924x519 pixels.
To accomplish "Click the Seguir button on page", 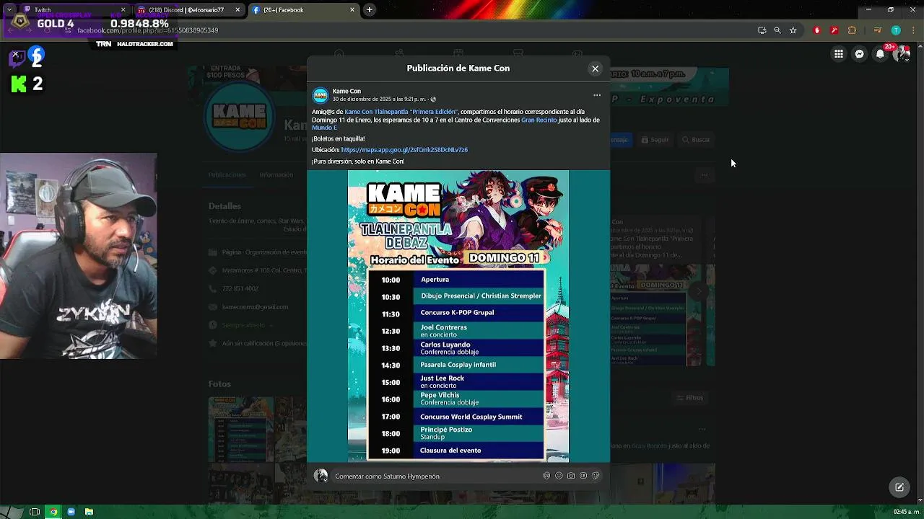I will pyautogui.click(x=655, y=140).
